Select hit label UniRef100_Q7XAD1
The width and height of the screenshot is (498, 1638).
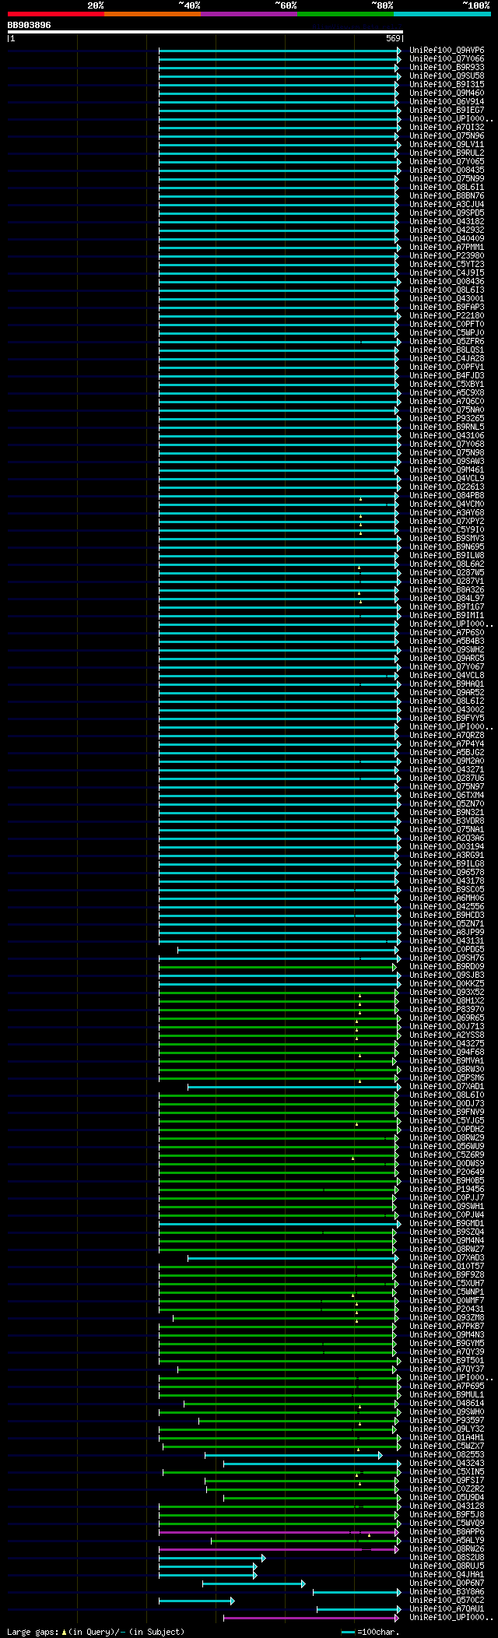point(447,1087)
